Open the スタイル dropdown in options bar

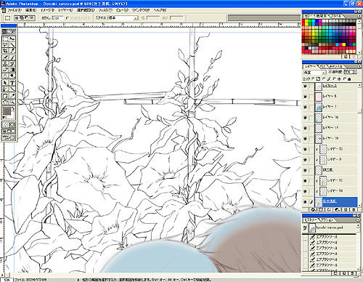coord(123,18)
